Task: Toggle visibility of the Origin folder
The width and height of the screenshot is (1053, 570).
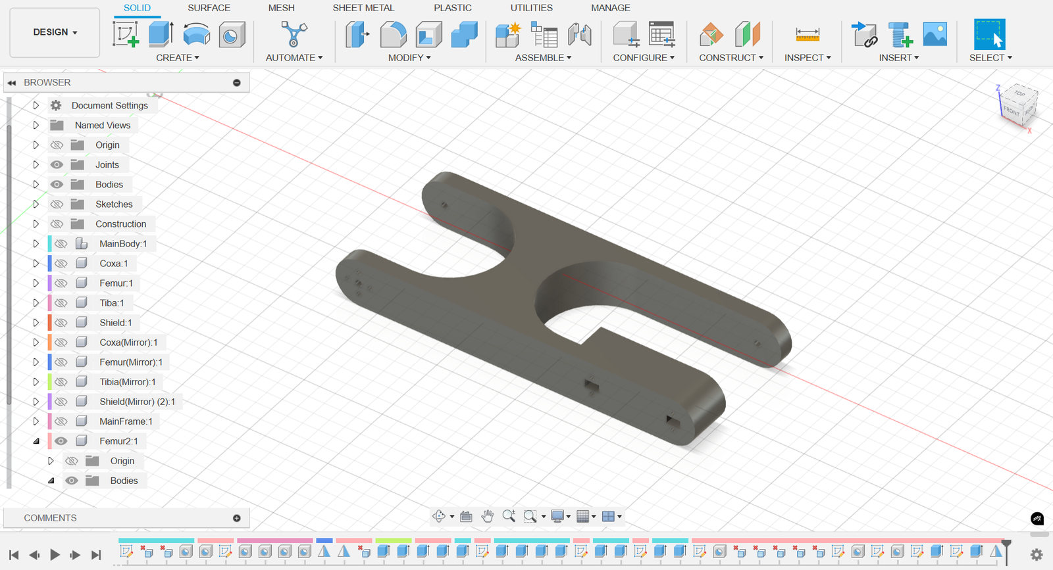Action: (57, 145)
